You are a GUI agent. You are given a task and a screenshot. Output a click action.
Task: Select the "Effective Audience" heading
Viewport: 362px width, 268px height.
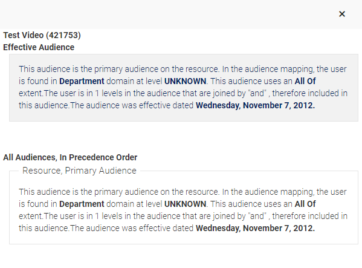[39, 47]
